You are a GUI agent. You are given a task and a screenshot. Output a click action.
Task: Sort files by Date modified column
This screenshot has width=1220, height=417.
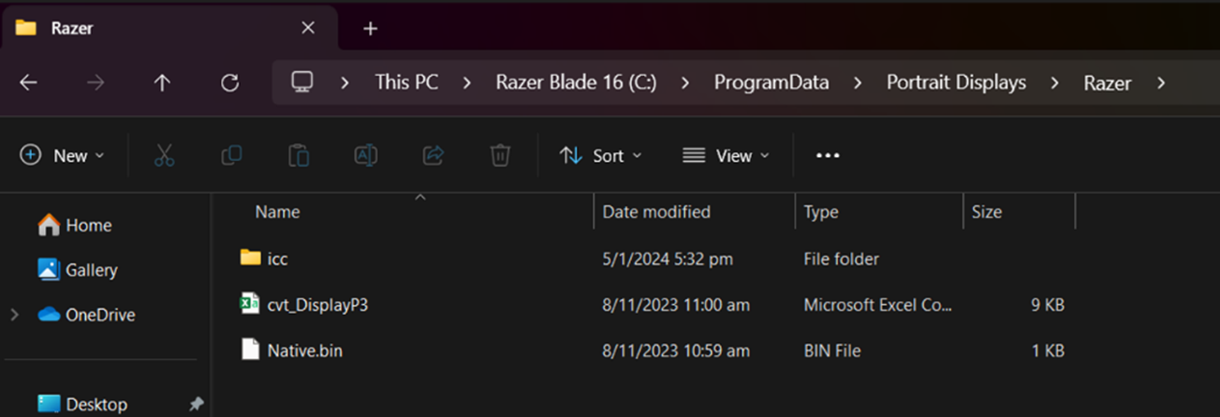coord(656,211)
